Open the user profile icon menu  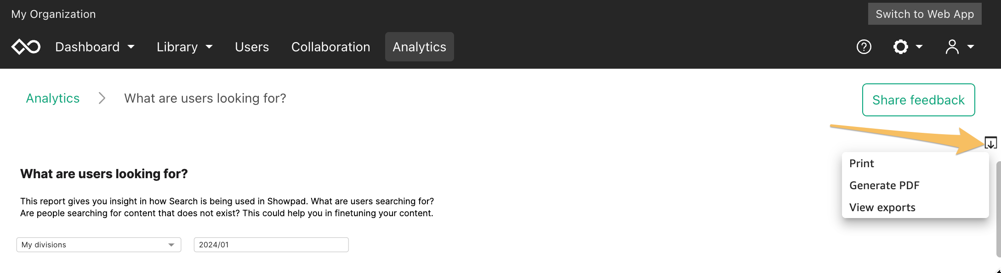tap(952, 47)
